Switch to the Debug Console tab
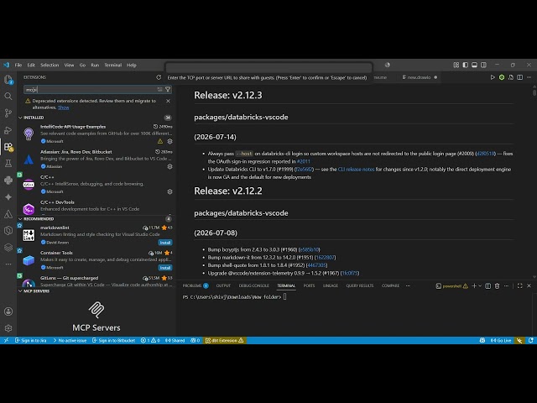Image resolution: width=537 pixels, height=403 pixels. [x=253, y=285]
